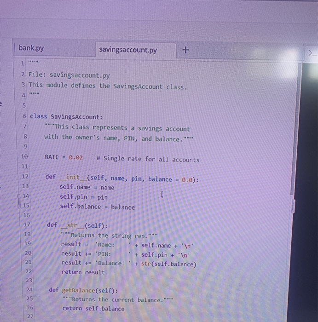Select the savingsaccount.py tab
Screen dimensions: 318x322
coord(128,50)
